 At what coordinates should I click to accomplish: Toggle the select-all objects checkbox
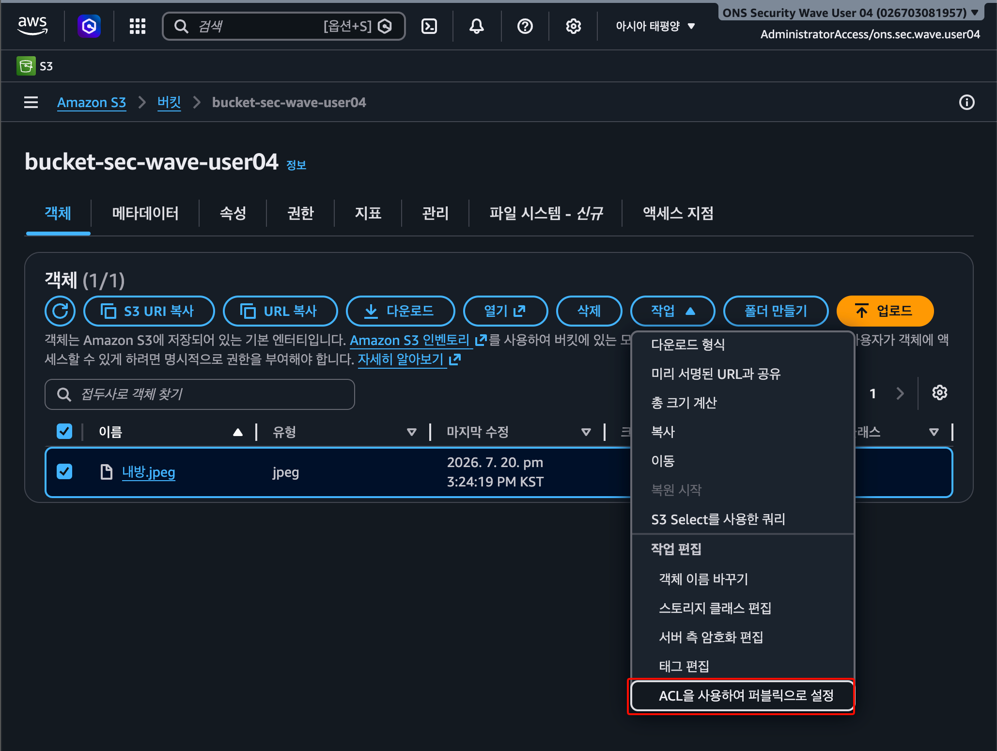[64, 431]
